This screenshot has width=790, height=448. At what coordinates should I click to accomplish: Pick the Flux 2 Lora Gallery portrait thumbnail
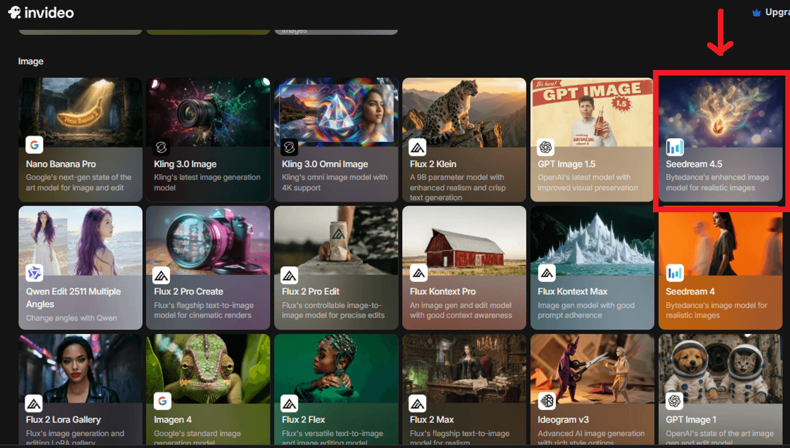pyautogui.click(x=80, y=367)
